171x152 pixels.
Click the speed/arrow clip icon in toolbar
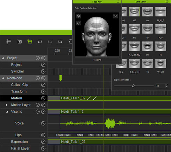click(60, 41)
